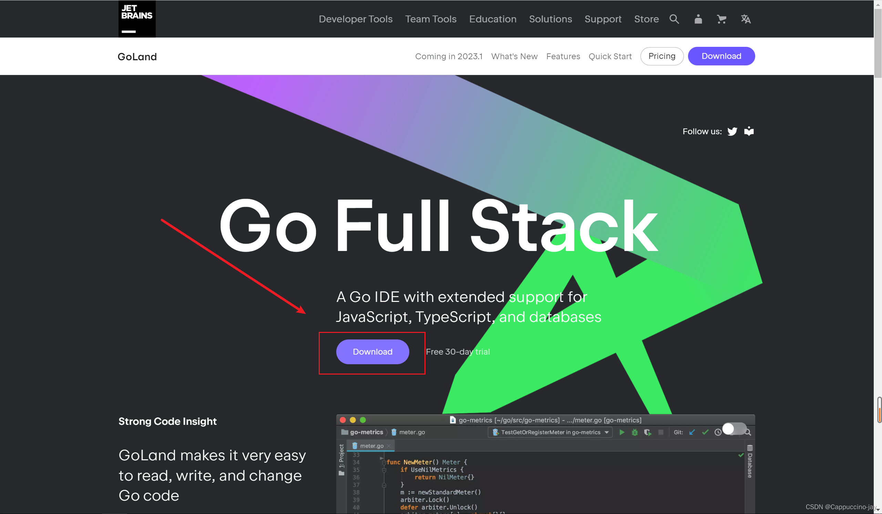Click 'Free 30-day trial' text
The image size is (882, 514).
point(458,352)
